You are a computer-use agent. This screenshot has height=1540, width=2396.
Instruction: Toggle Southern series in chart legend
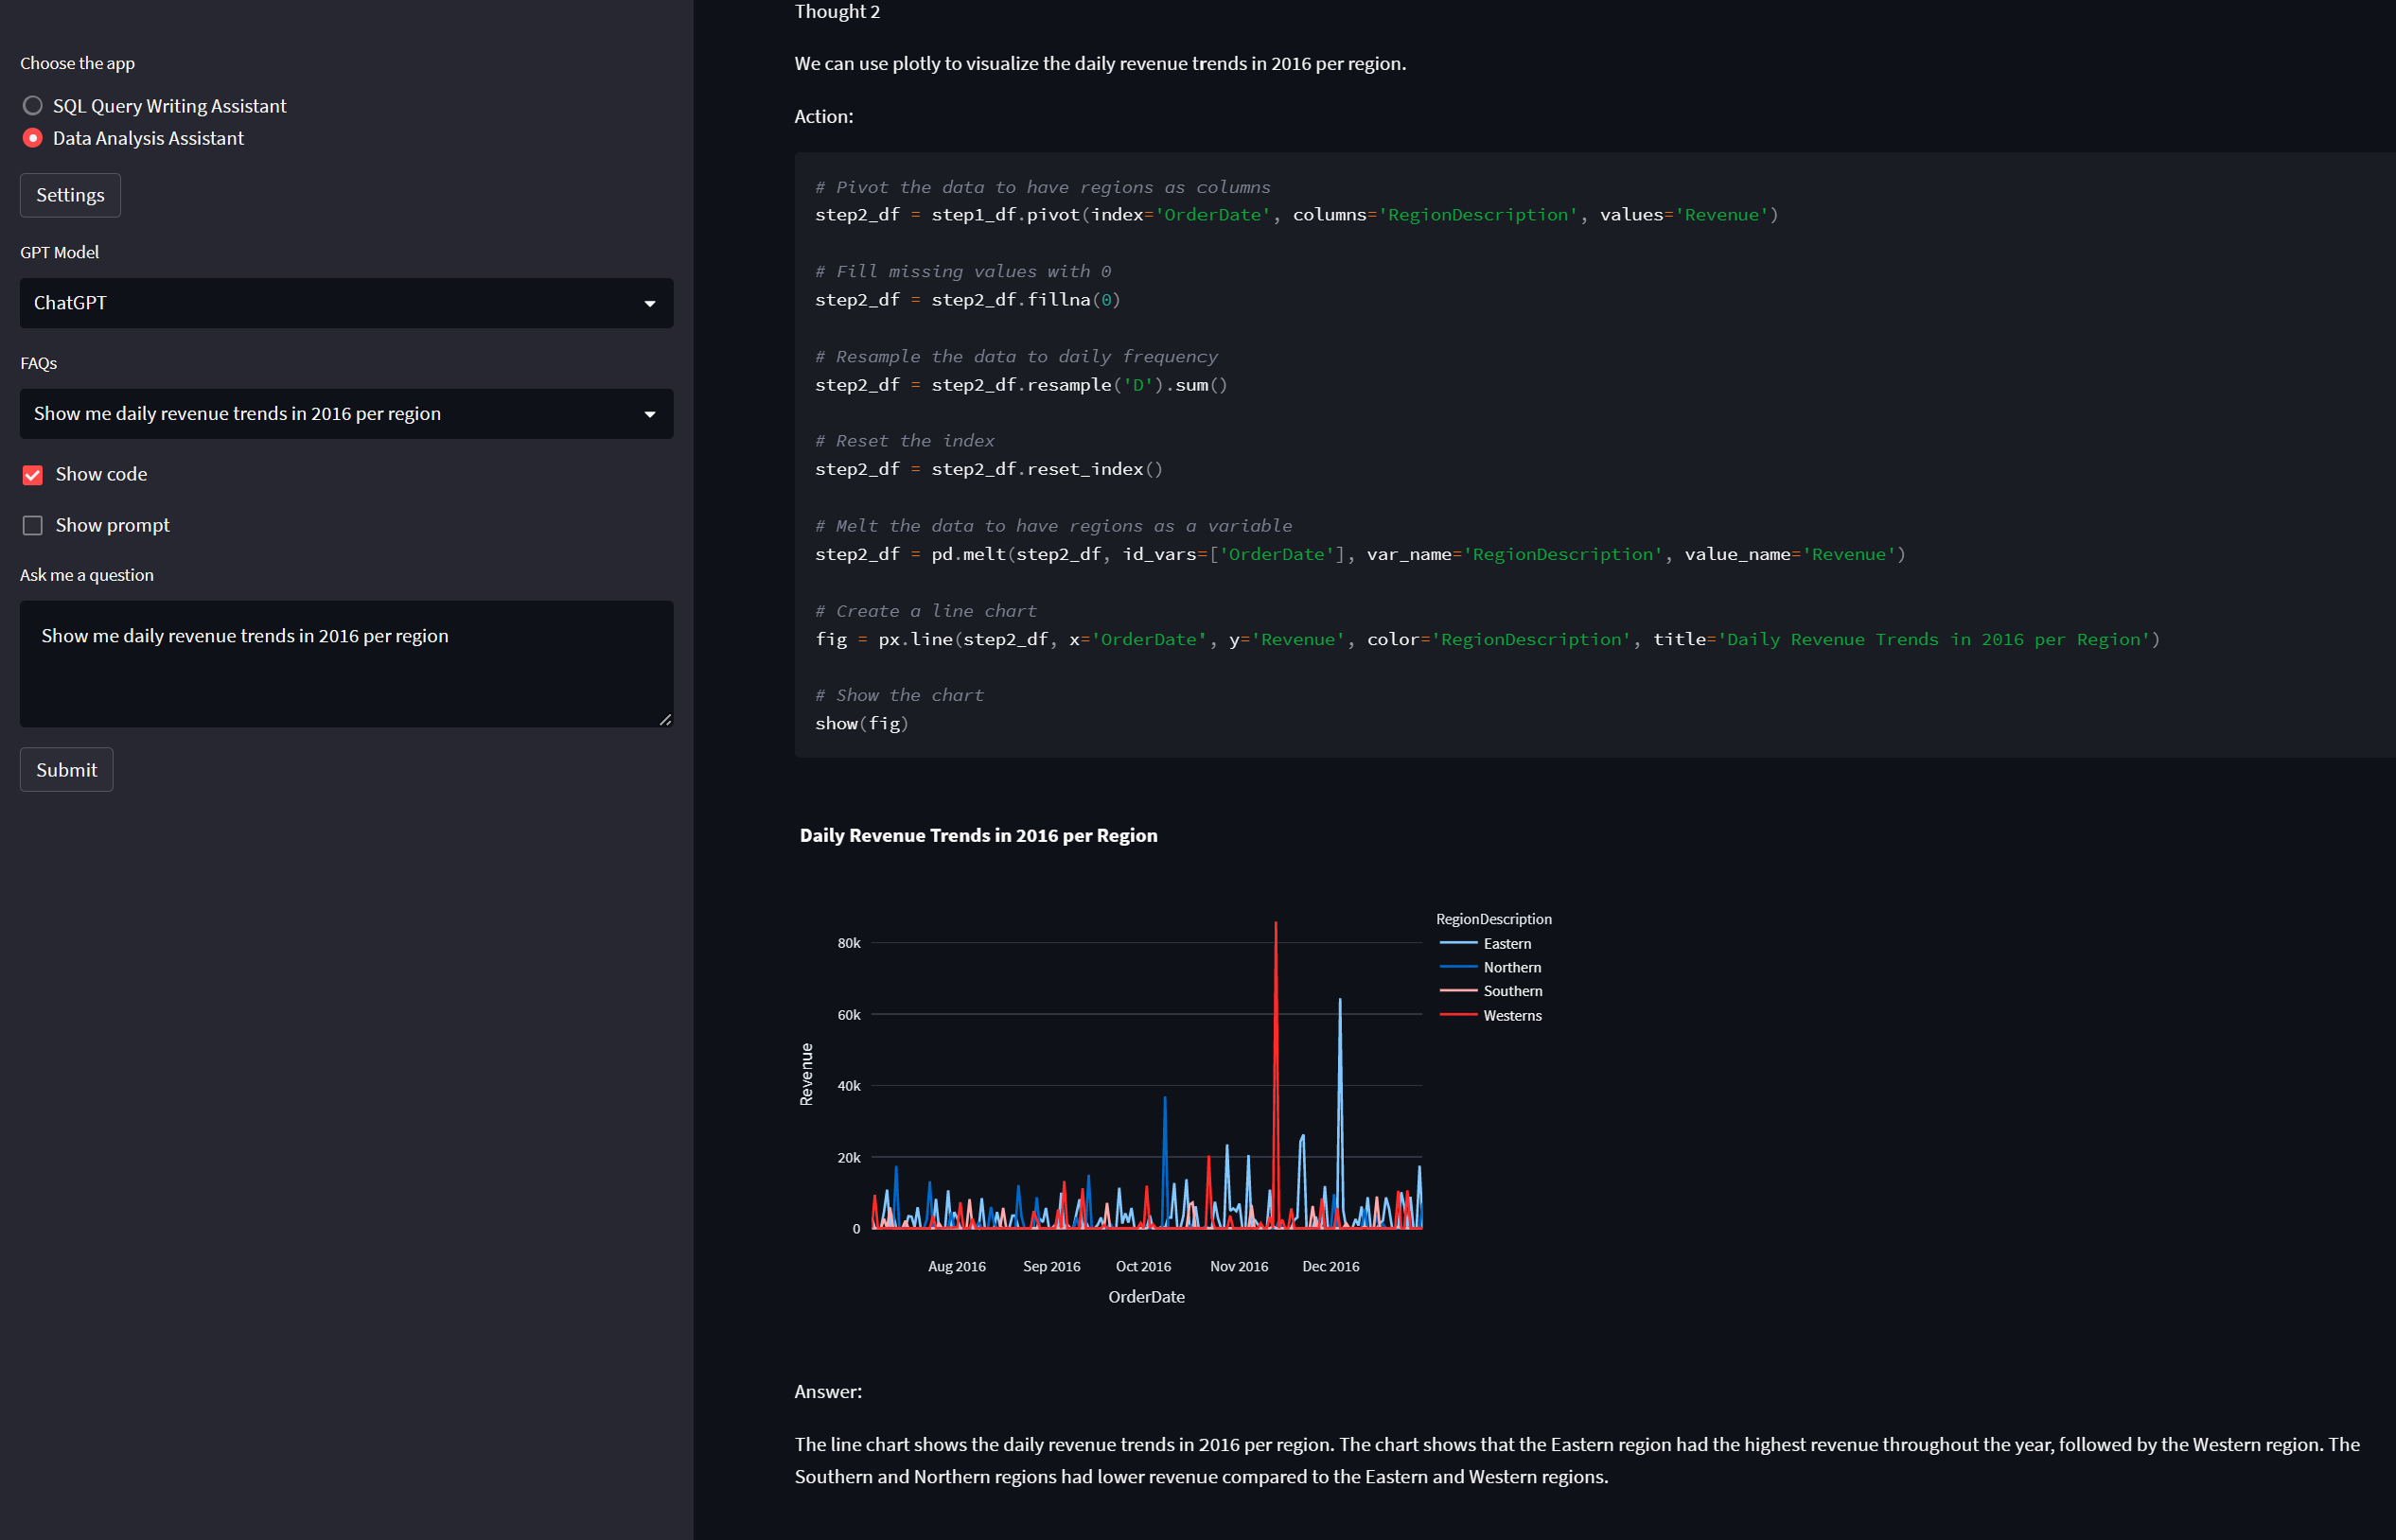pos(1511,991)
